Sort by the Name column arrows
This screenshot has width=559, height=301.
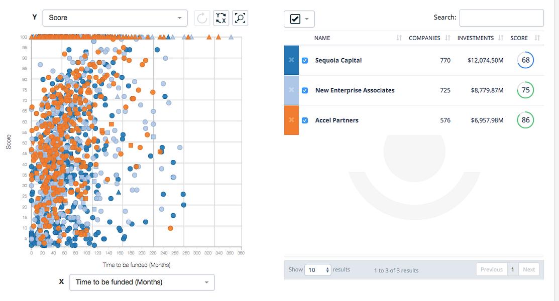click(x=399, y=38)
